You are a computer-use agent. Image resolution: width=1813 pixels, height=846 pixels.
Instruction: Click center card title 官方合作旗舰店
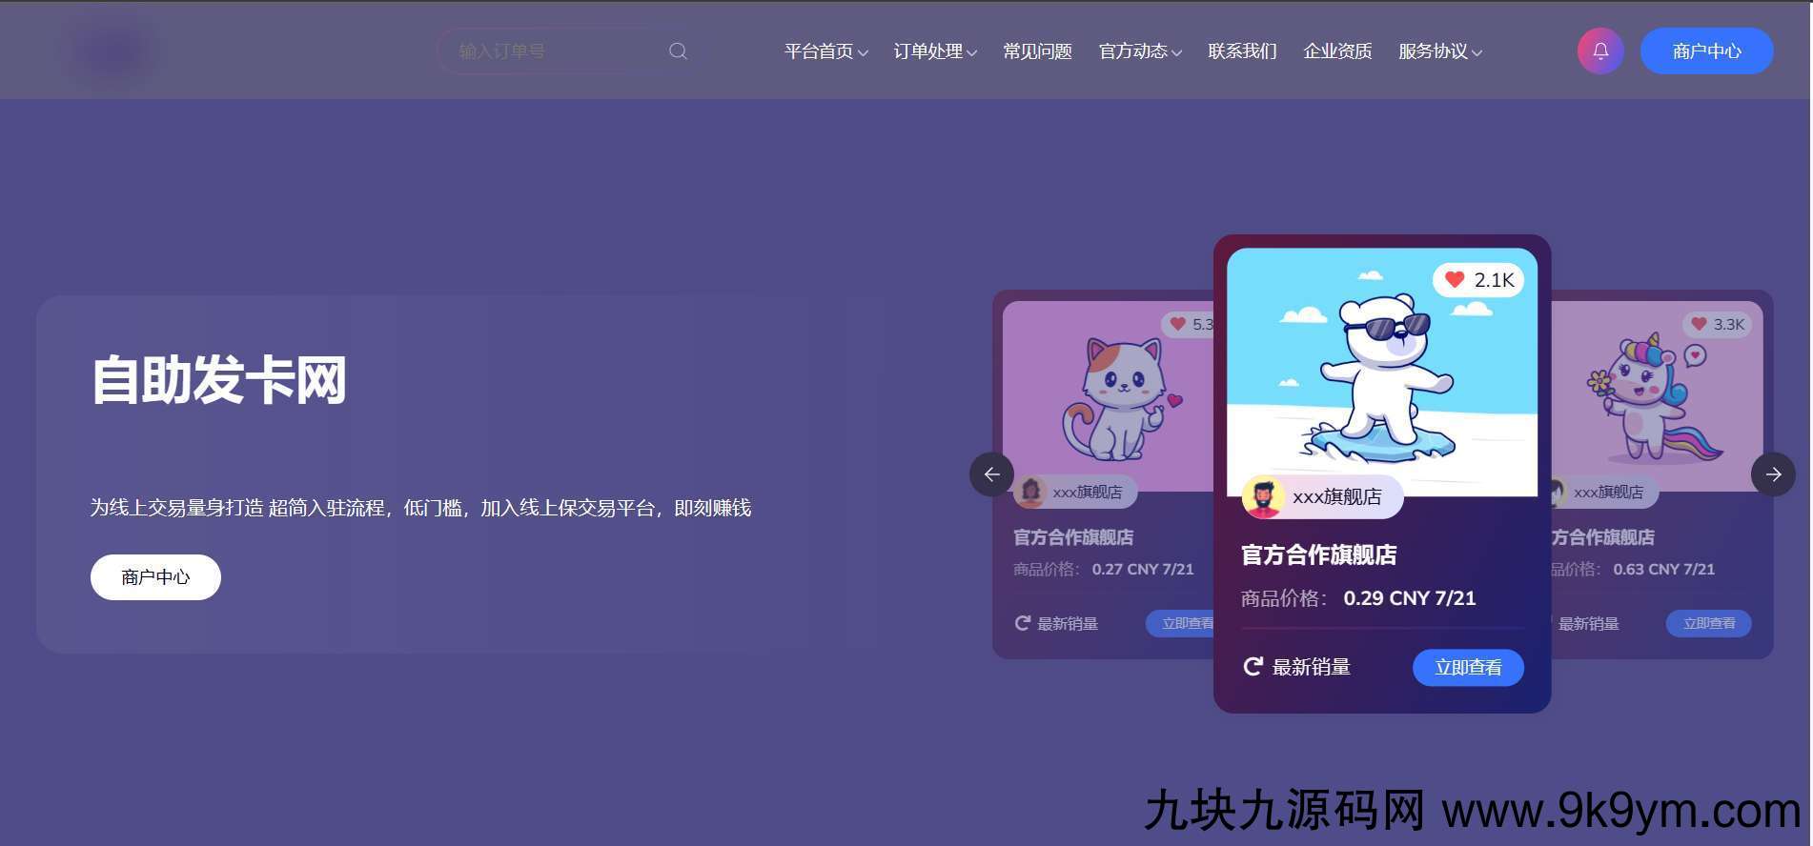tap(1318, 554)
